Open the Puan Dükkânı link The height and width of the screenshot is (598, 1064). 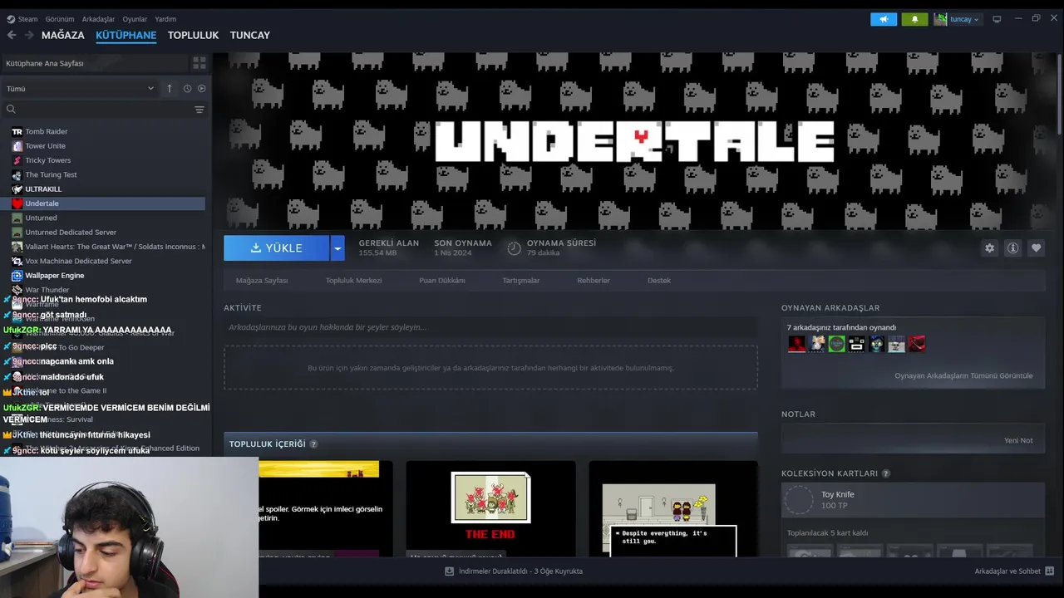point(442,281)
